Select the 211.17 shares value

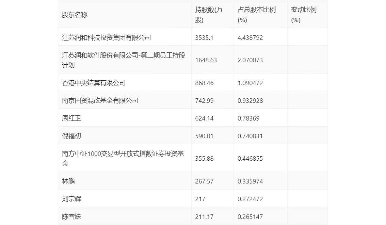(204, 217)
